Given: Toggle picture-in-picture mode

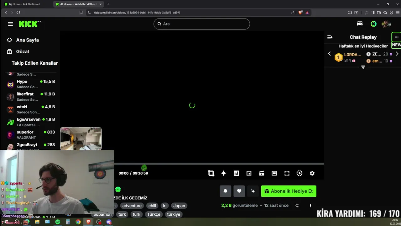Looking at the screenshot, I should [x=249, y=173].
